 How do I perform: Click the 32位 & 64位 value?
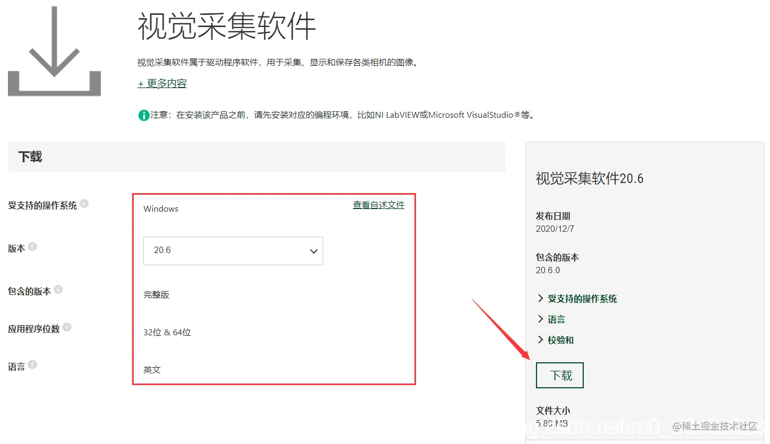[x=167, y=333]
